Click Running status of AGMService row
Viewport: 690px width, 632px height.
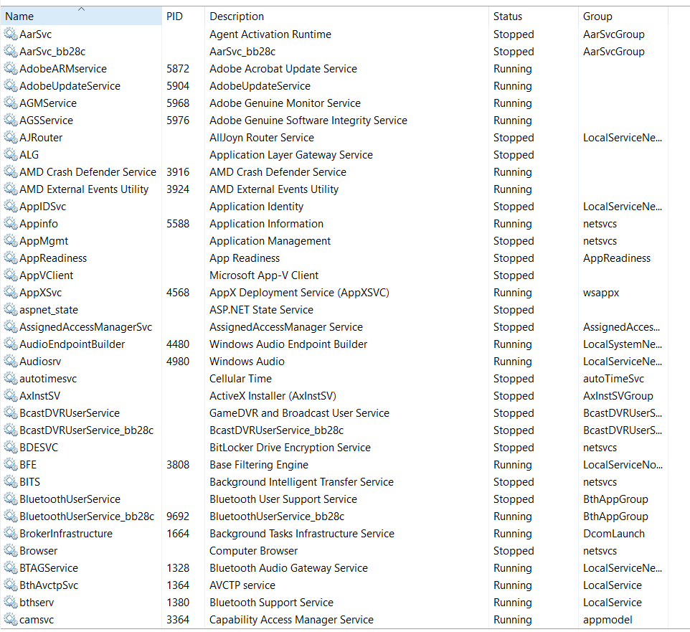(513, 103)
